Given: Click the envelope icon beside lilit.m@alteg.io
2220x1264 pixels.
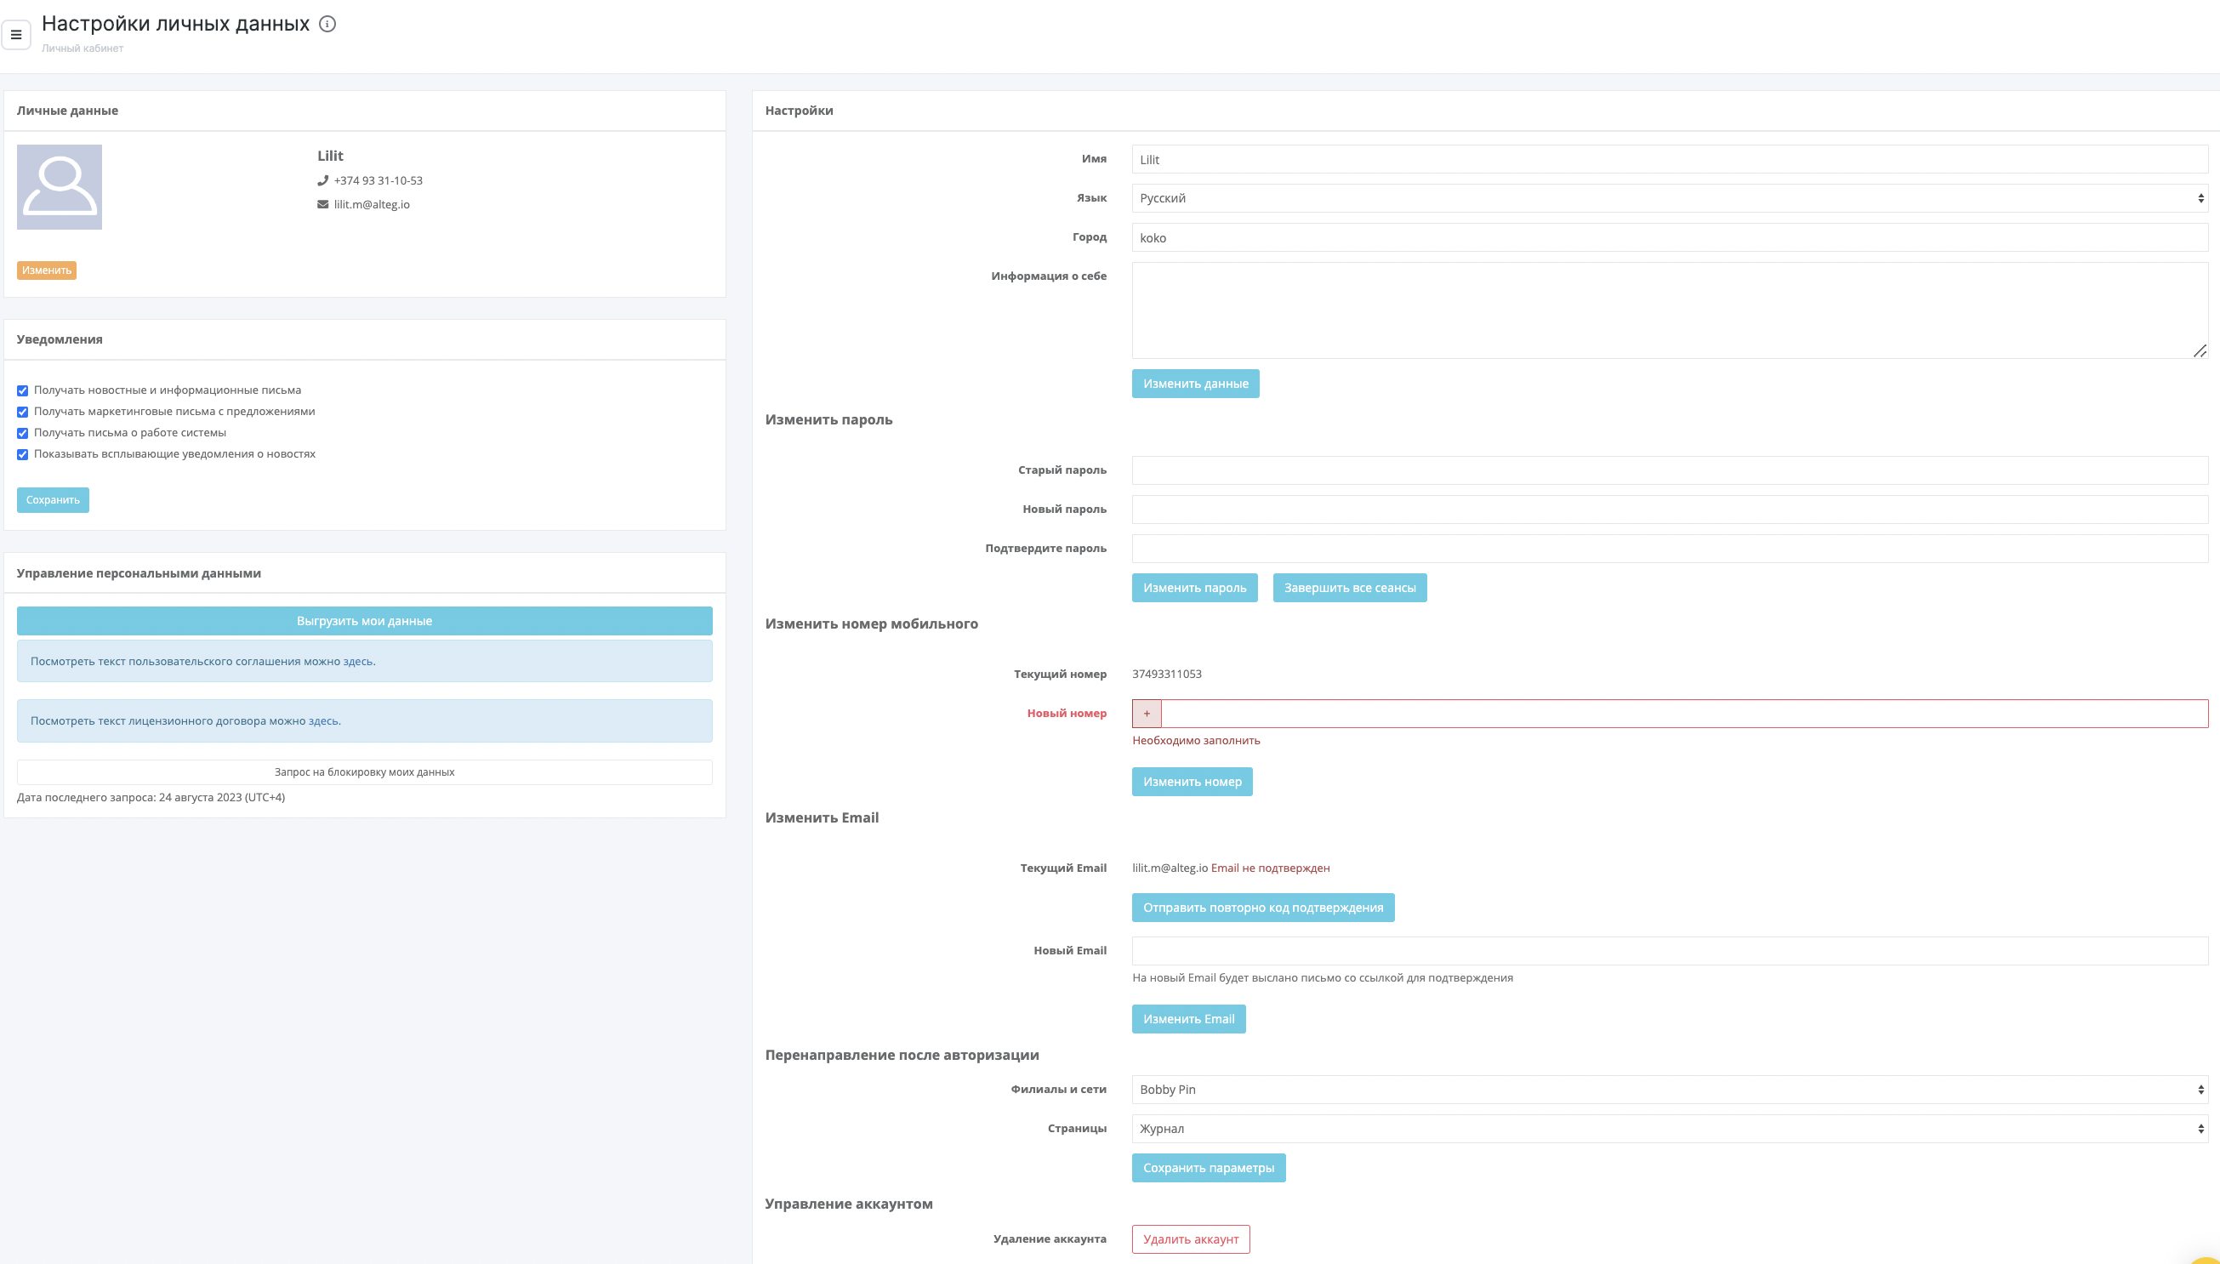Looking at the screenshot, I should pyautogui.click(x=323, y=204).
